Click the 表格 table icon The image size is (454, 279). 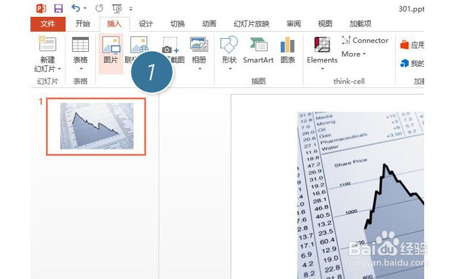click(80, 45)
